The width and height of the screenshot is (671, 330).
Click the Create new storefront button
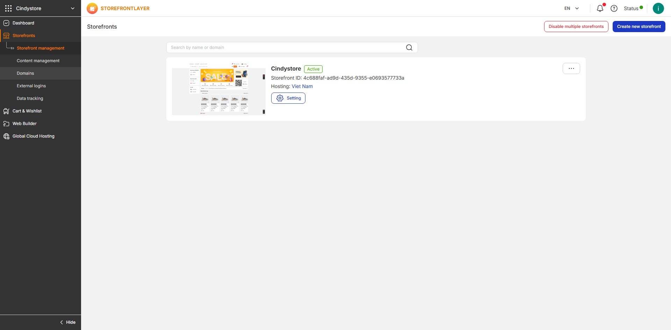(638, 26)
